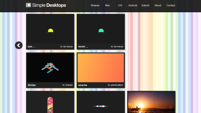Open the Strider wallpaper thumbnail
The width and height of the screenshot is (201, 113).
[50, 68]
